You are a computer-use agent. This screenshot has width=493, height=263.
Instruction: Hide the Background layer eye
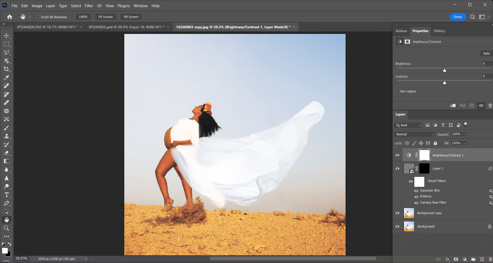[397, 226]
